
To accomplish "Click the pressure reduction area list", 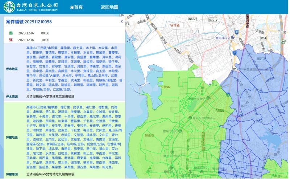I will 74,137.
